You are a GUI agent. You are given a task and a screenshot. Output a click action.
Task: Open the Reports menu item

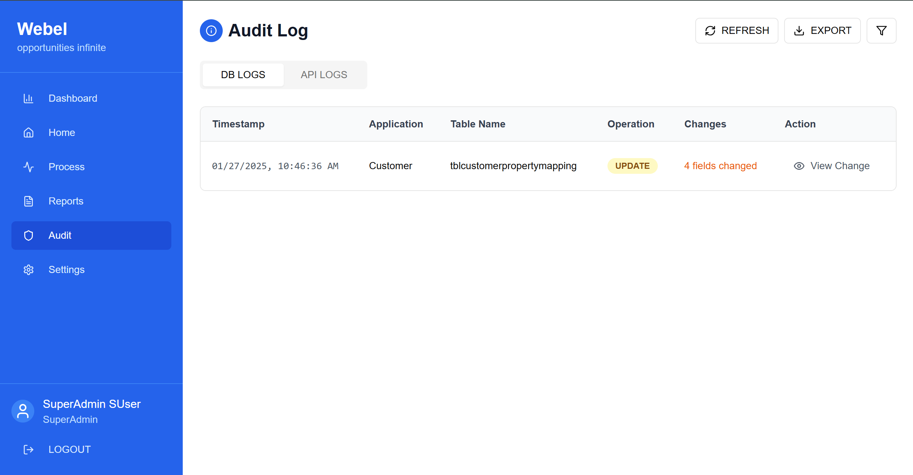click(66, 201)
